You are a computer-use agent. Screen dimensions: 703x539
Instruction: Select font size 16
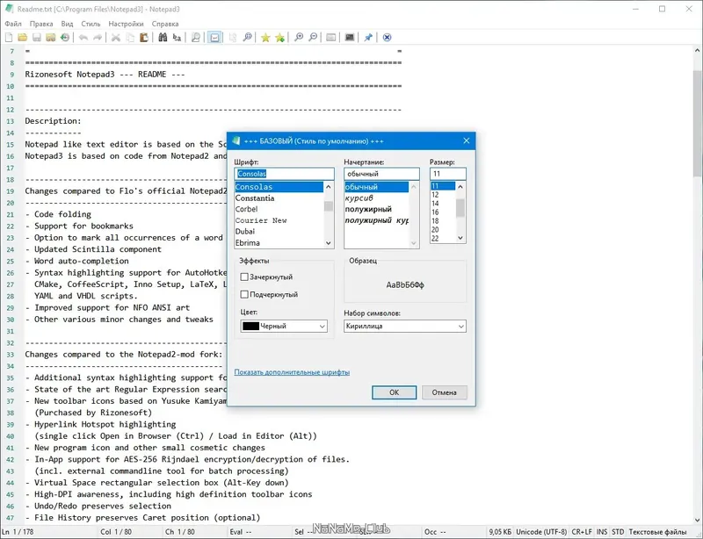[443, 212]
